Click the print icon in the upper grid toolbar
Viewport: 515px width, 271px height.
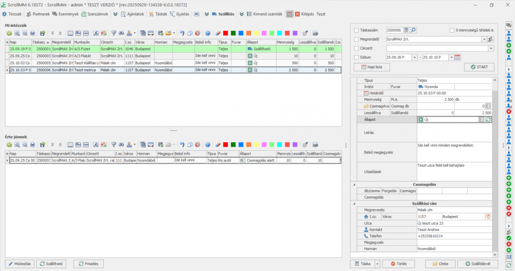(33, 33)
